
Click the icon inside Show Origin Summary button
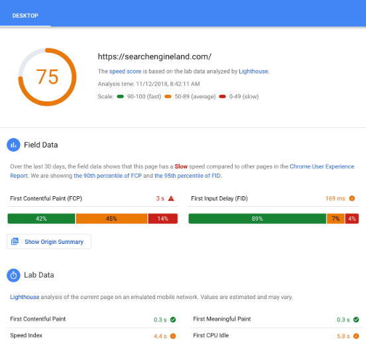point(15,241)
